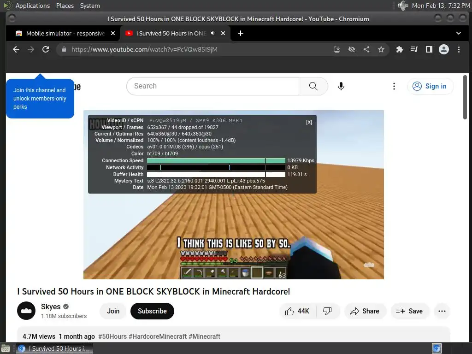Click the Skyes channel avatar

pos(26,311)
